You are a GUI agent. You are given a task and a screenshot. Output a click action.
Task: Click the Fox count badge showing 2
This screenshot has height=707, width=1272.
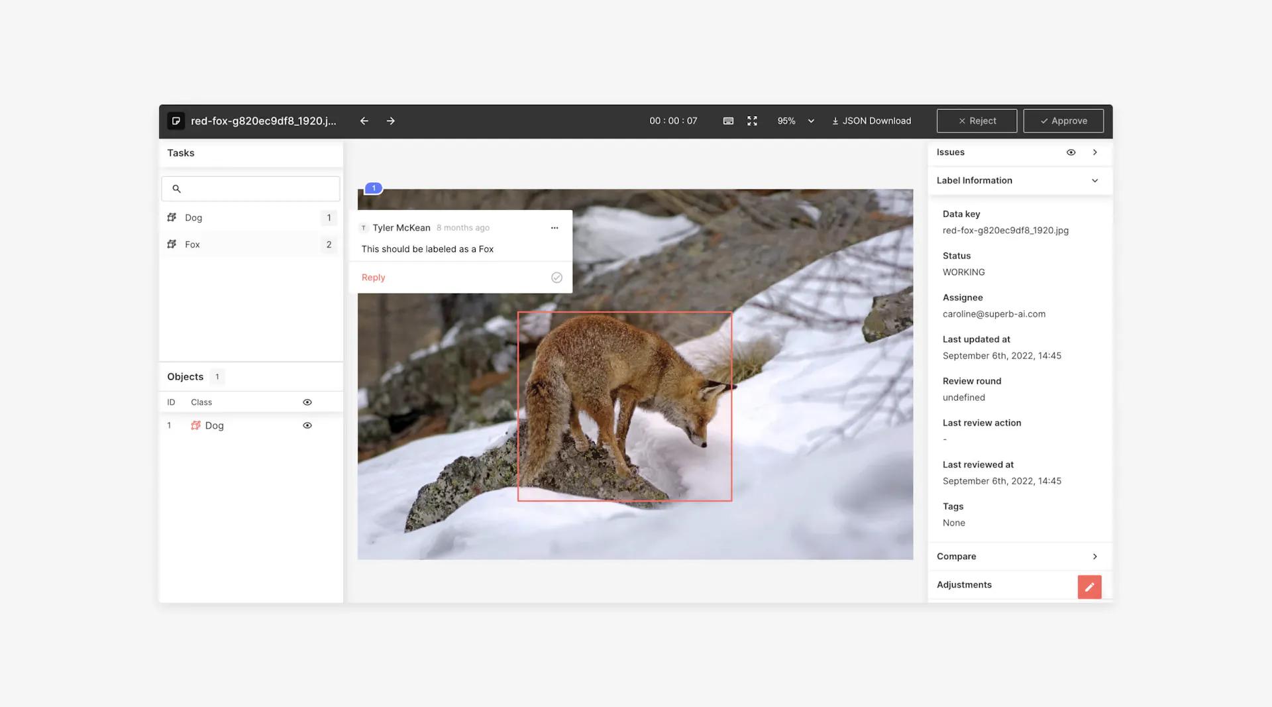click(329, 245)
